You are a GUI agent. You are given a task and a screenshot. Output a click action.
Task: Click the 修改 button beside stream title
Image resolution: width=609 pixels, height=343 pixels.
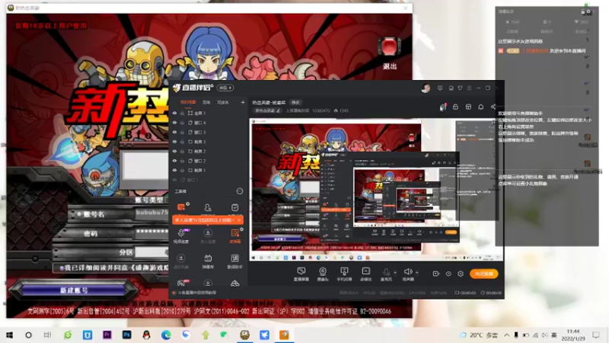tap(295, 103)
